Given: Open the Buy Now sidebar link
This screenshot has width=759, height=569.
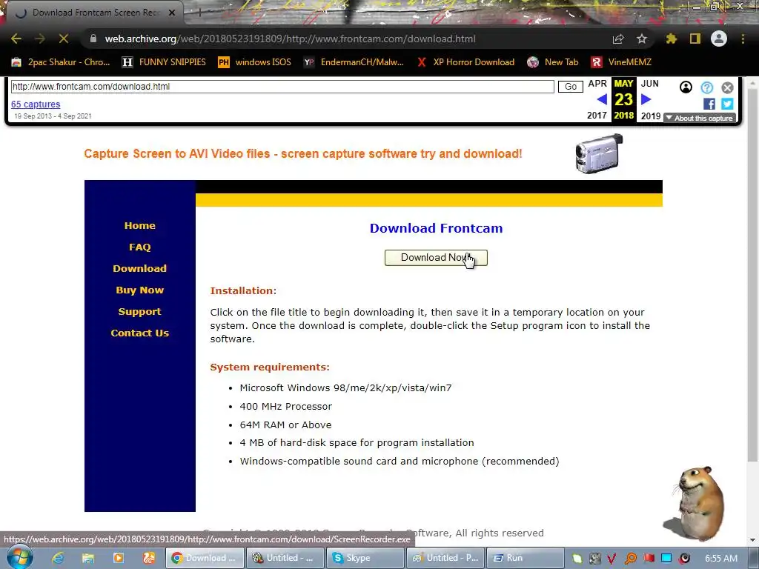Looking at the screenshot, I should (x=140, y=290).
